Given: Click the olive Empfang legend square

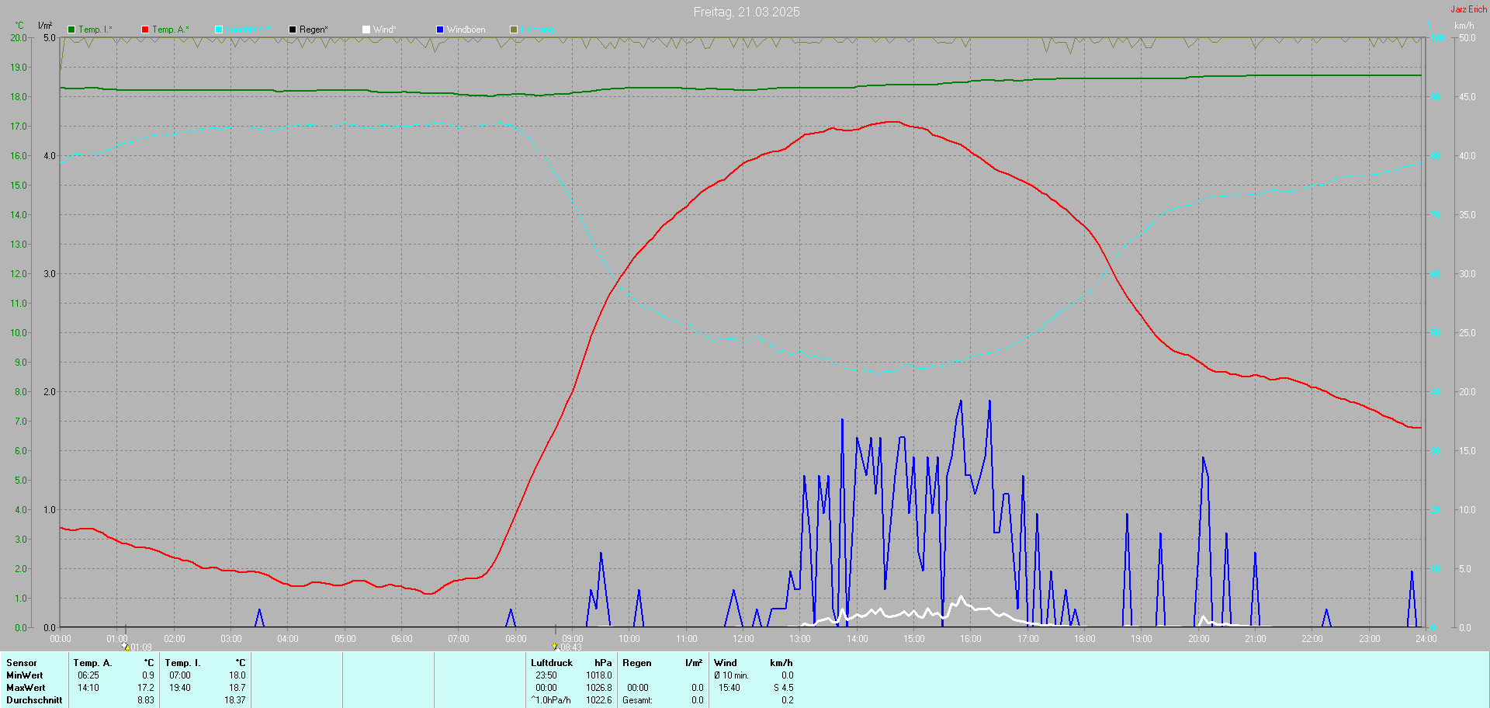Looking at the screenshot, I should (x=514, y=29).
